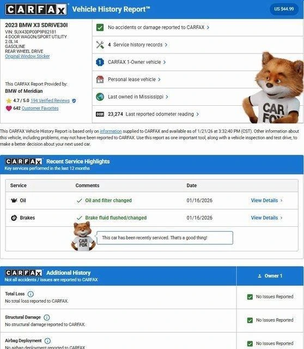304x349 pixels.
Task: Click the Structural Damage No Issues Reported checkbox
Action: pos(250,320)
